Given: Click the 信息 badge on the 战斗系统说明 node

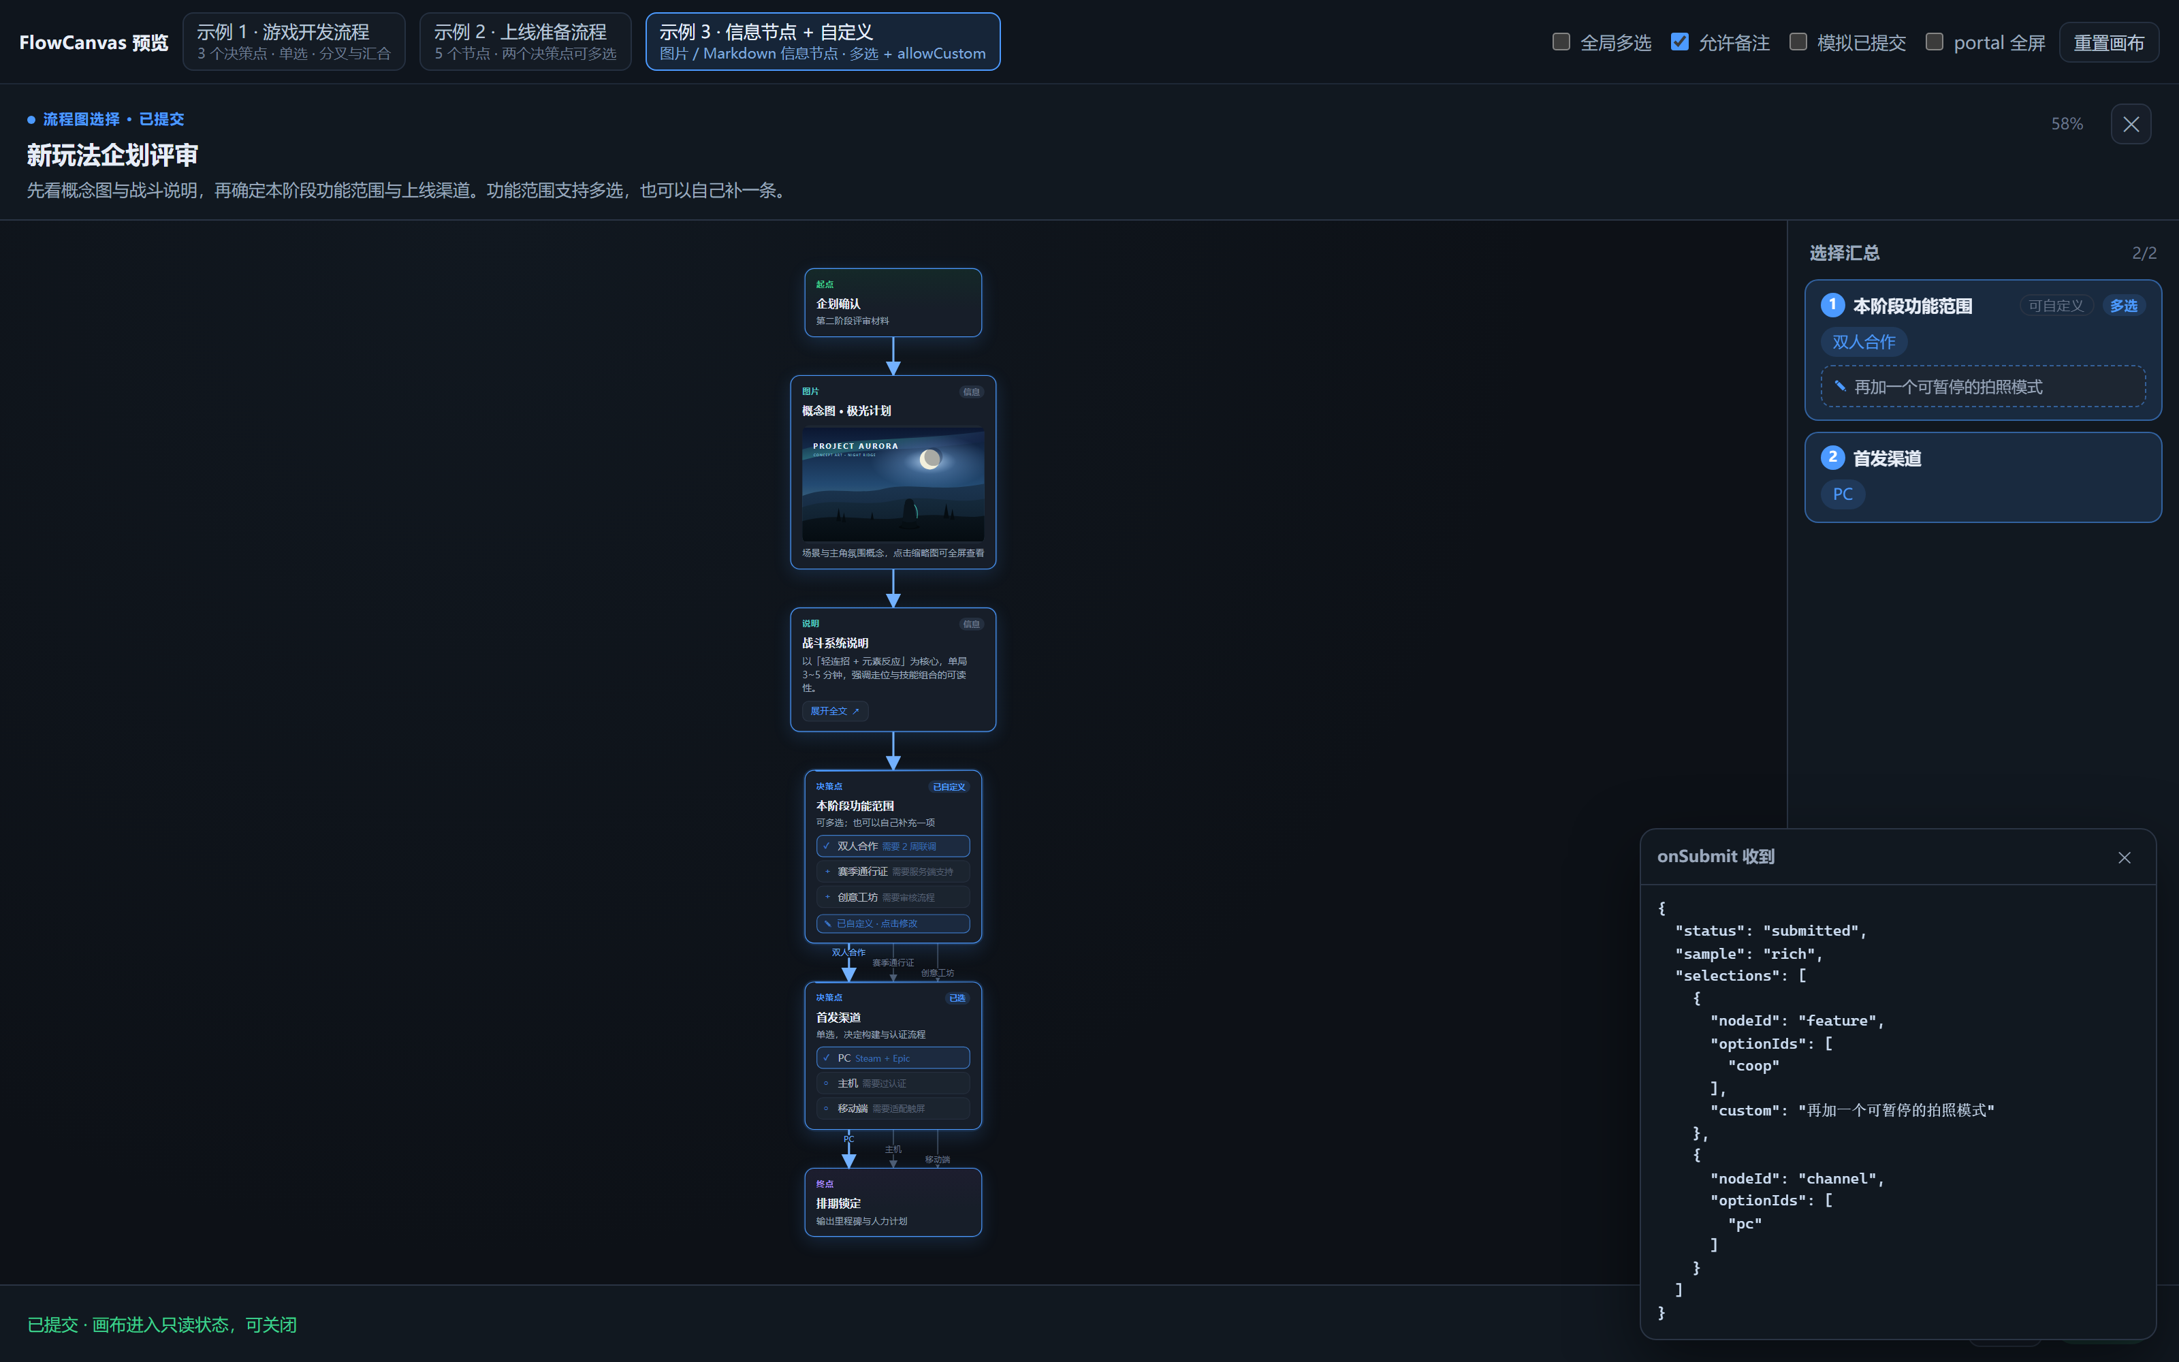Looking at the screenshot, I should click(972, 623).
